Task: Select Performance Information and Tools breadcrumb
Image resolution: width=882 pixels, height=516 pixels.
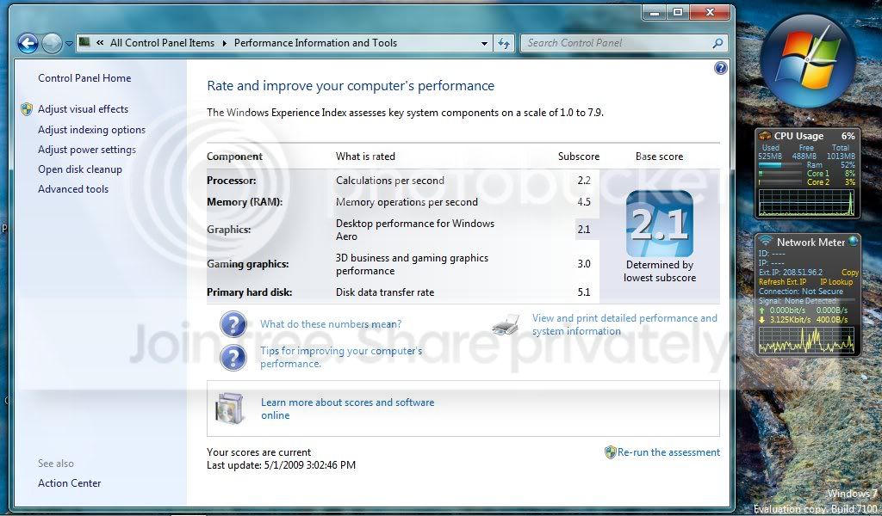Action: (x=315, y=43)
